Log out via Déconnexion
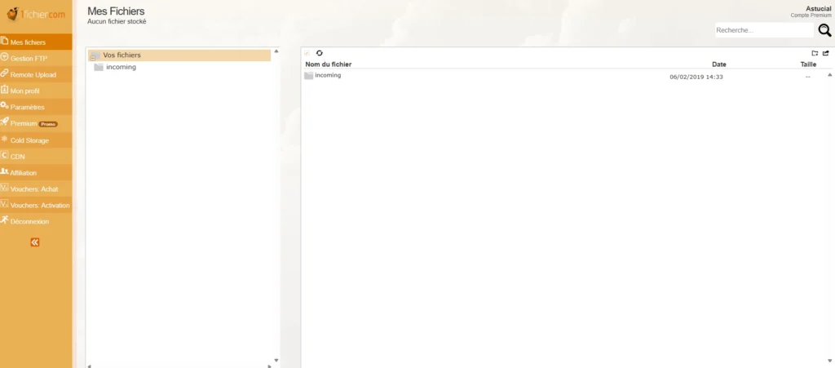 click(36, 221)
